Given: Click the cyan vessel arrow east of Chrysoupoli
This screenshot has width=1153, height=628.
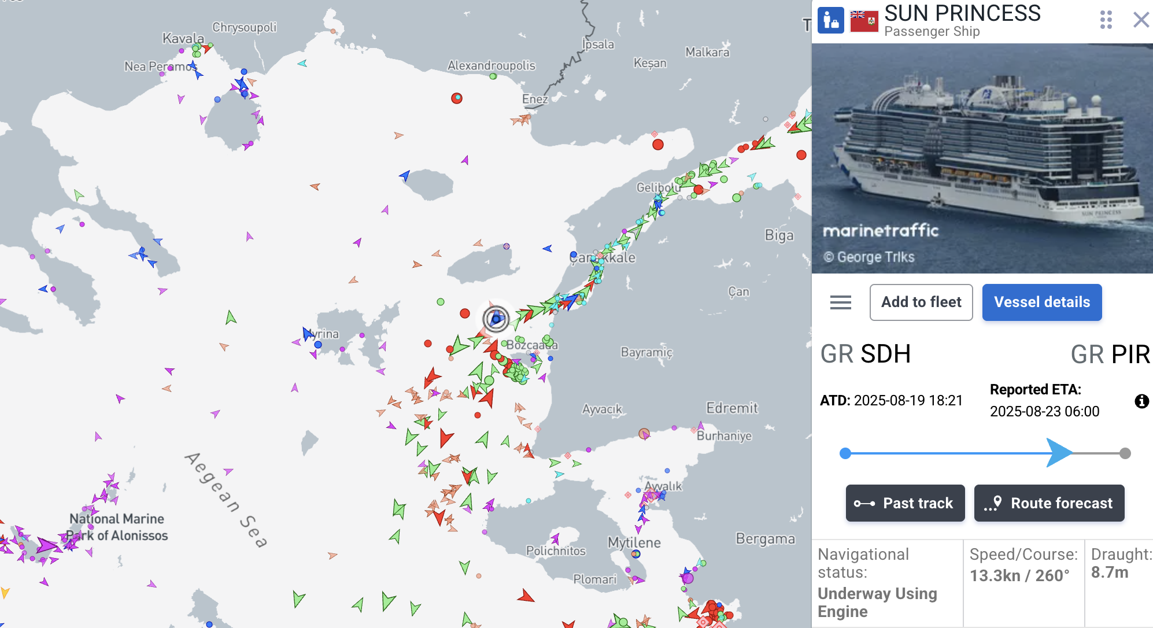Looking at the screenshot, I should point(302,63).
